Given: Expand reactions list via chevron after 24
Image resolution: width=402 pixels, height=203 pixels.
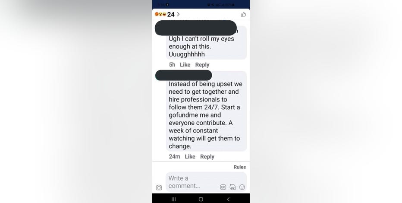Looking at the screenshot, I should pos(179,14).
